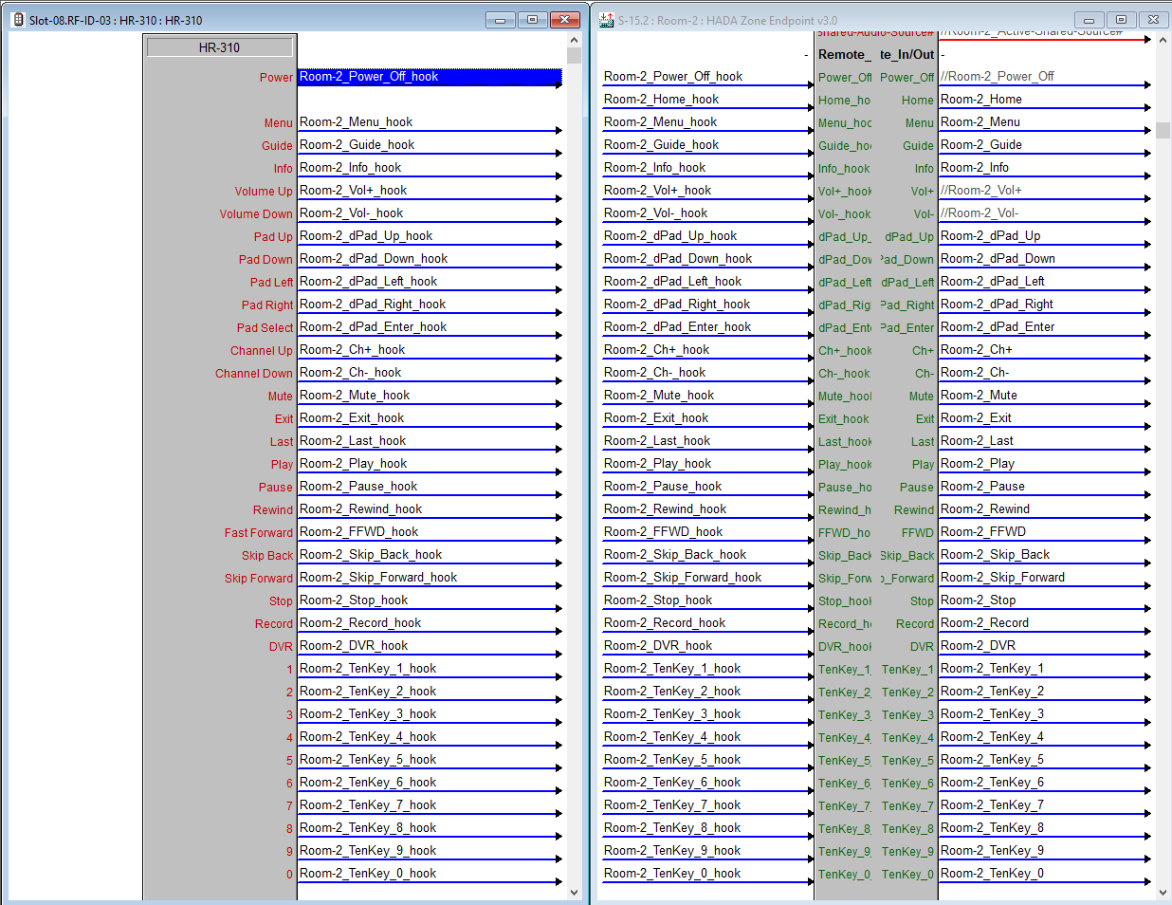Click the HADA Zone Endpoint scrollbar down arrow
The width and height of the screenshot is (1172, 905).
pyautogui.click(x=1163, y=892)
